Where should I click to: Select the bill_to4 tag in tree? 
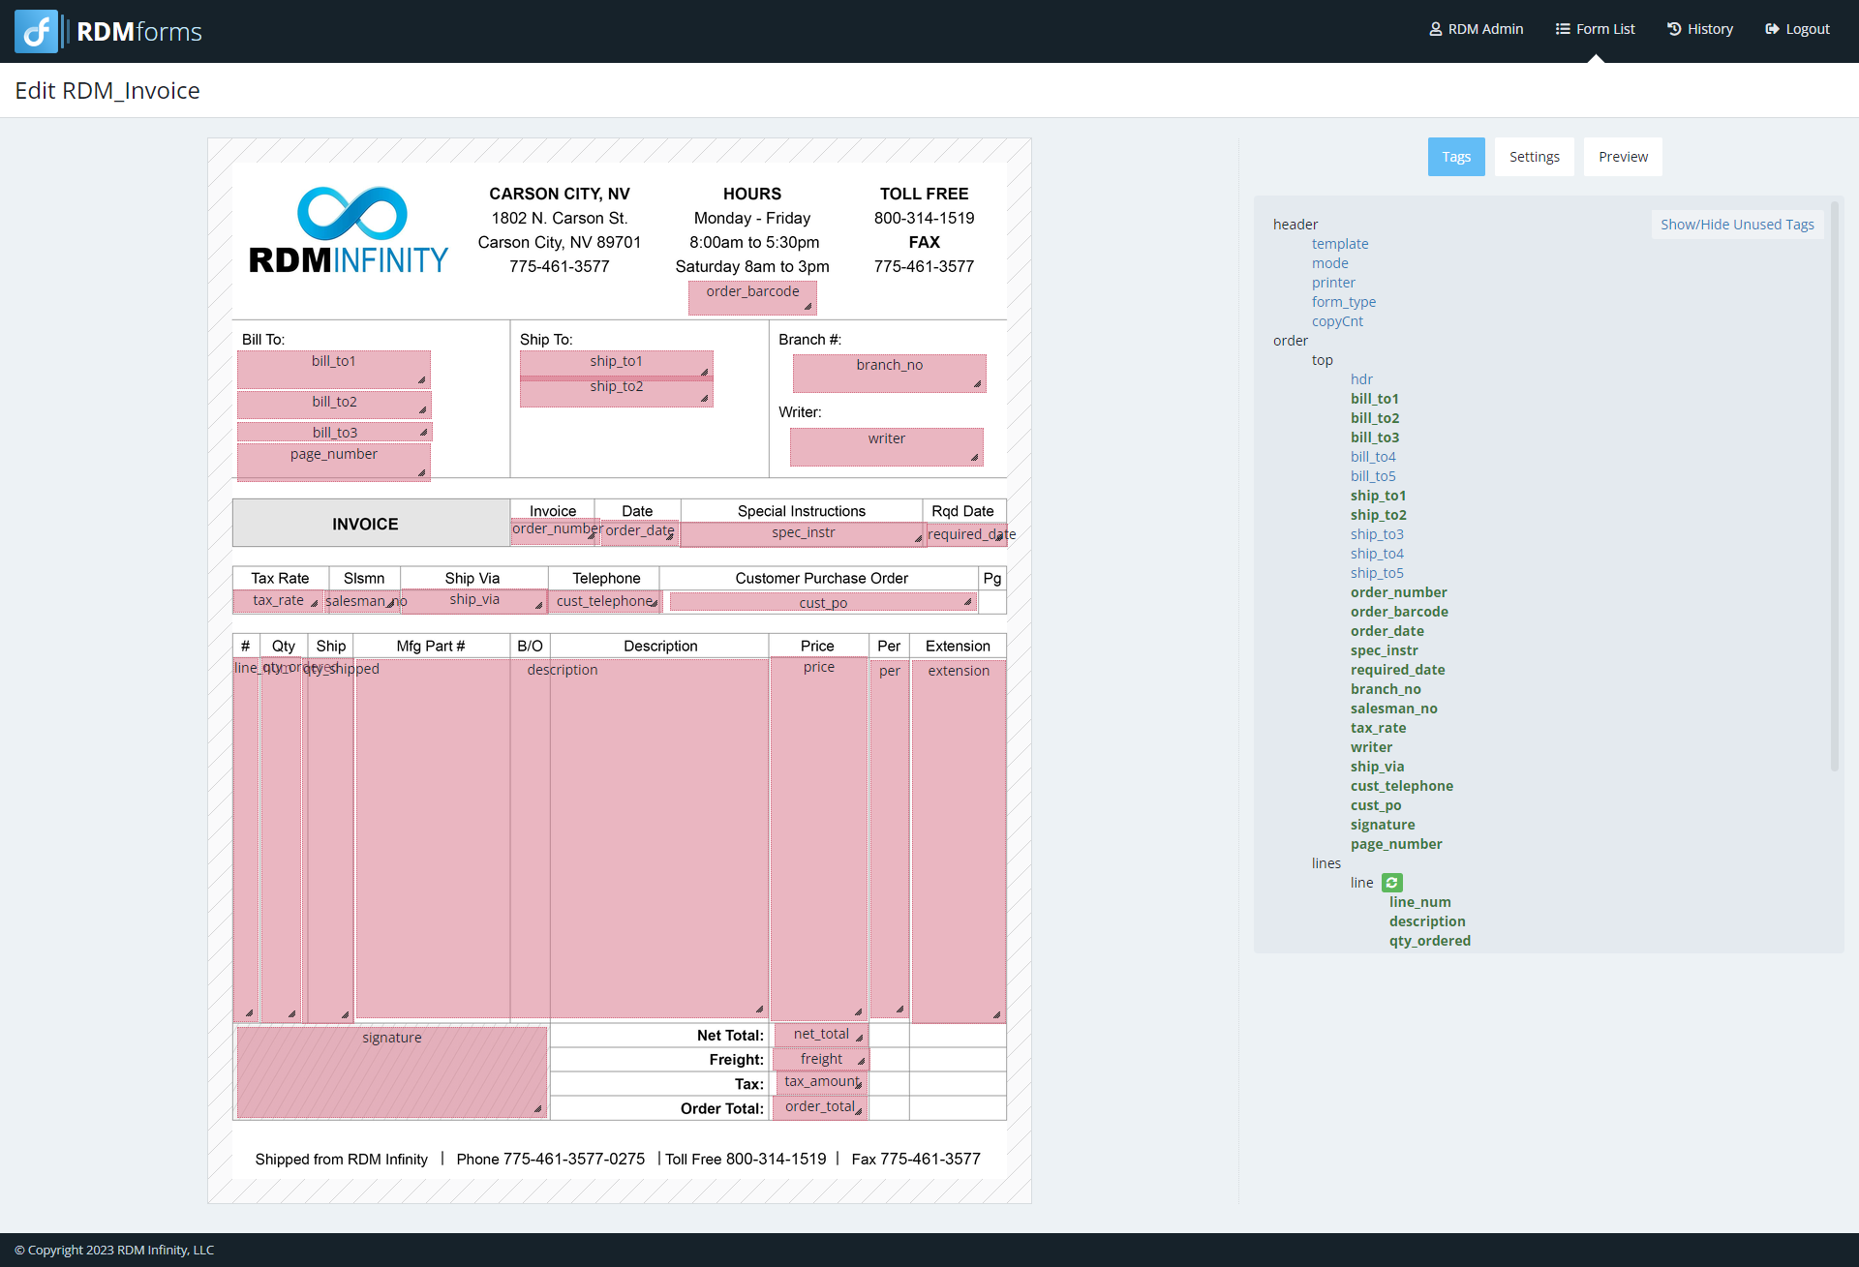pos(1373,457)
